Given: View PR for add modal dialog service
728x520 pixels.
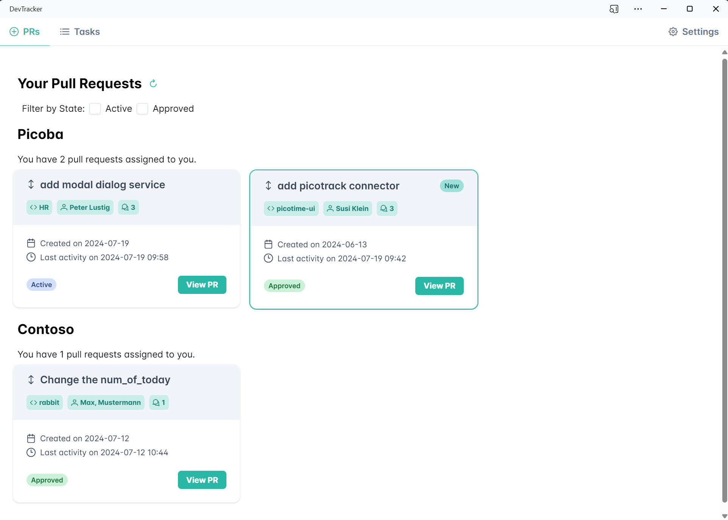Looking at the screenshot, I should [202, 285].
